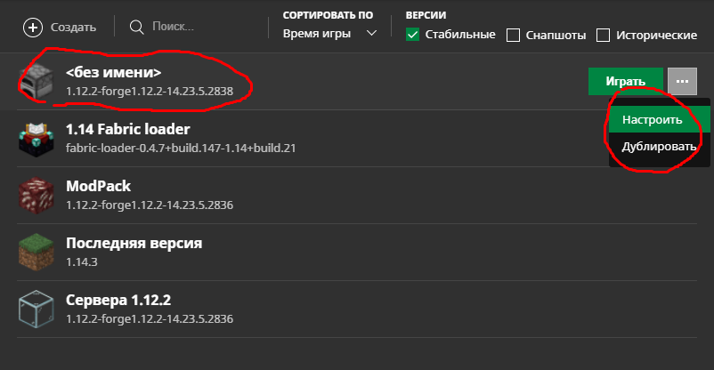Click the glass block icon of Сервера 1.12.2

point(37,309)
